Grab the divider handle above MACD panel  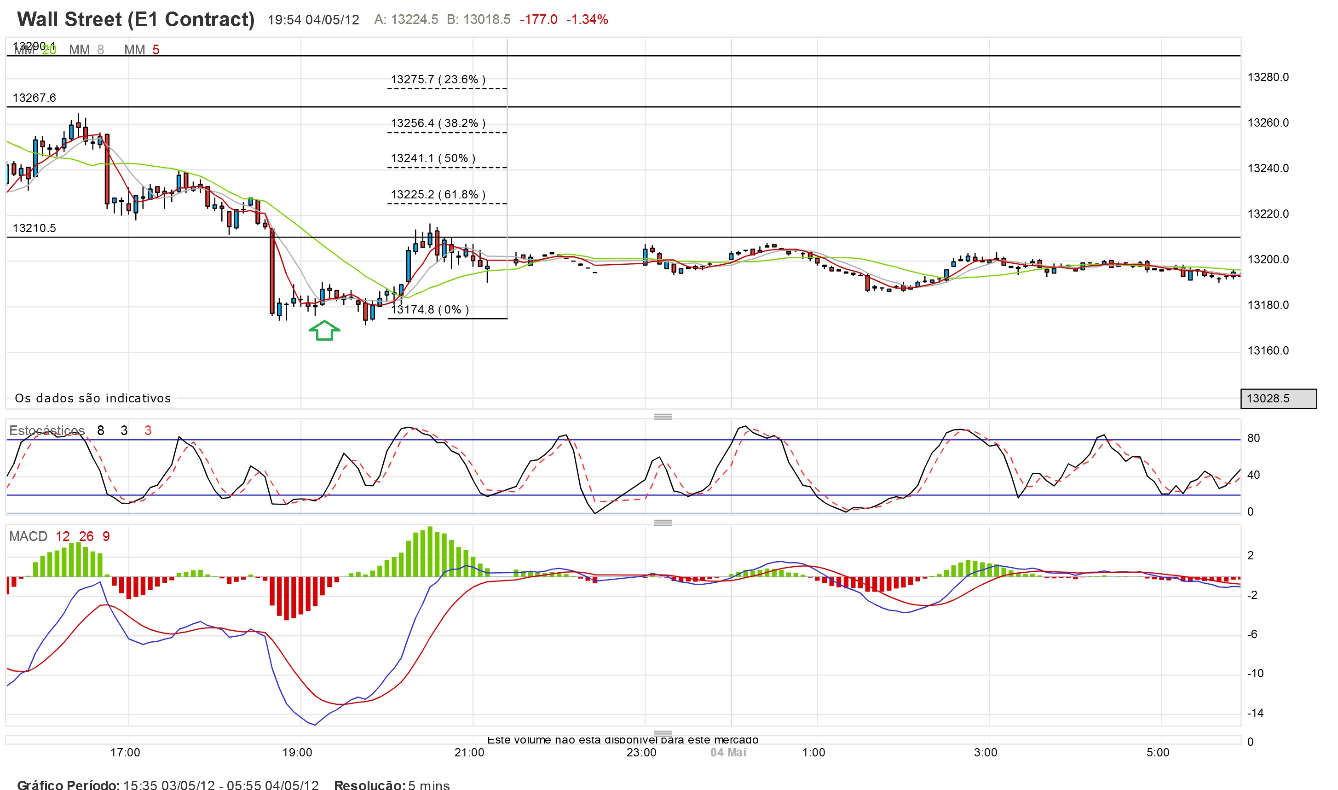[x=663, y=523]
